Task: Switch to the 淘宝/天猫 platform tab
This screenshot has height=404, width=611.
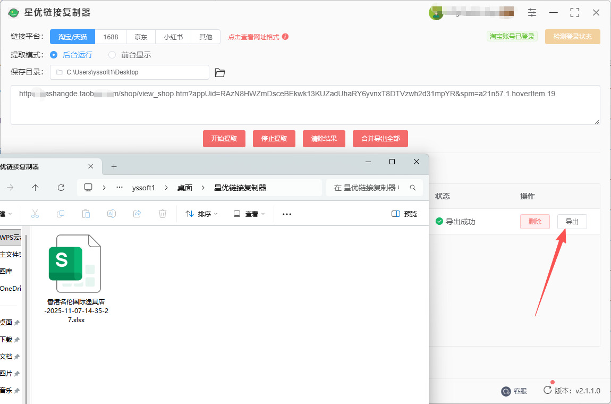Action: tap(72, 37)
